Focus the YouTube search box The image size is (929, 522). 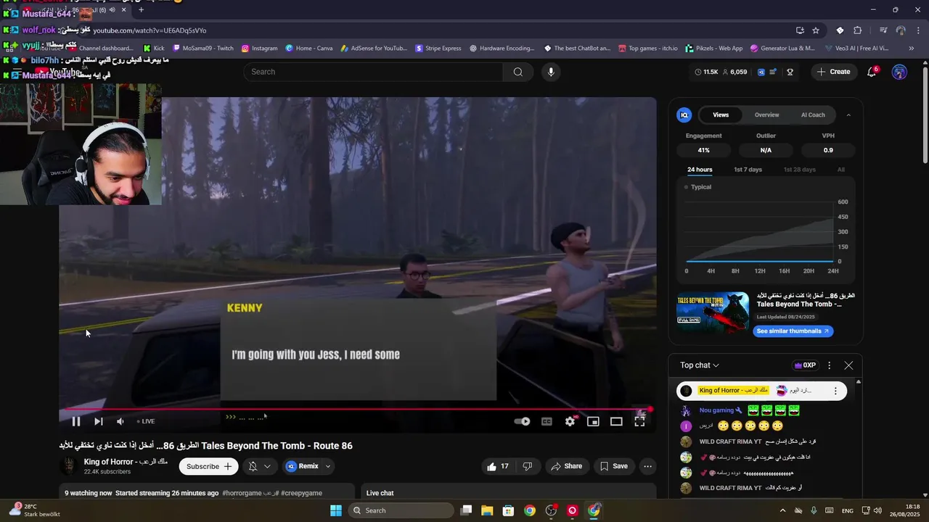[x=373, y=72]
